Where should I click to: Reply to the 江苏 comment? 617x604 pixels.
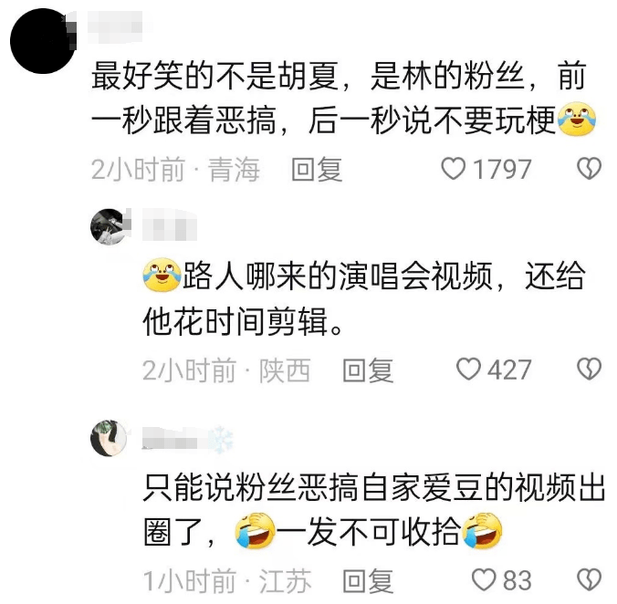[x=368, y=580]
